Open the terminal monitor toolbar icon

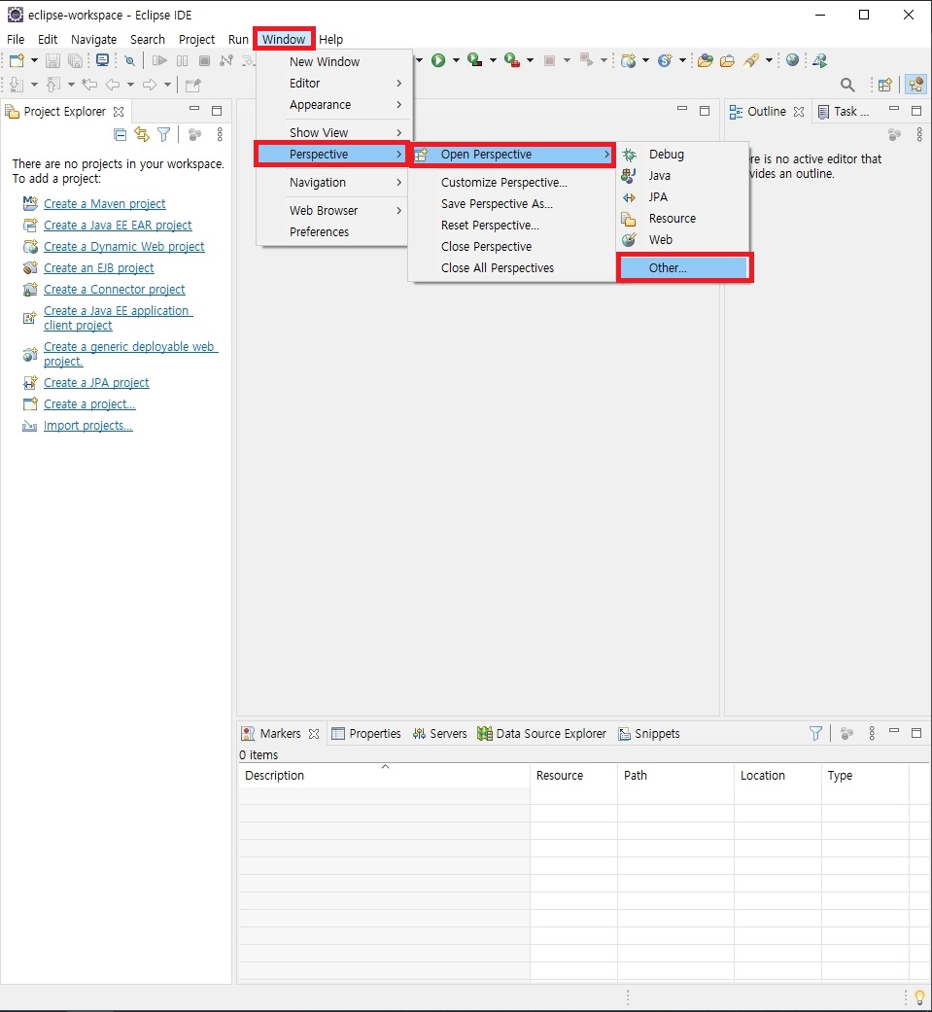click(x=102, y=60)
